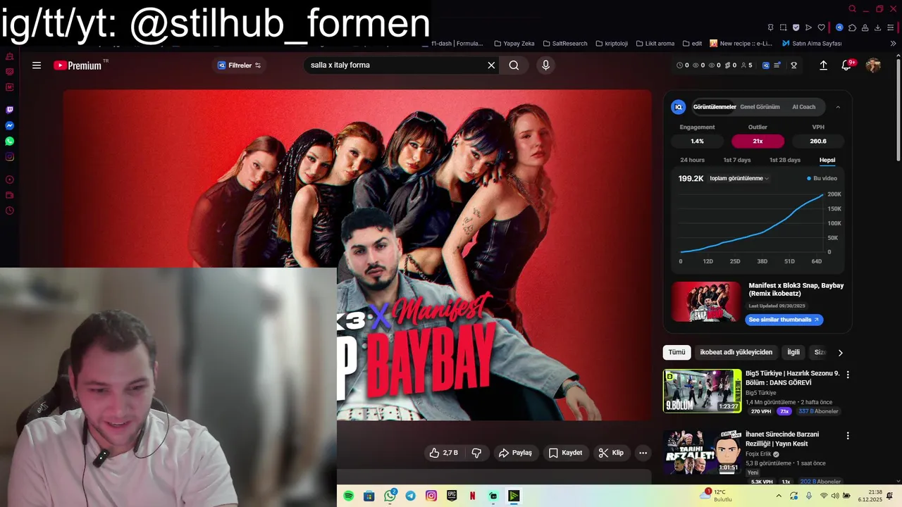Open the kriptoloji bookmarks folder
This screenshot has width=902, height=507.
click(x=611, y=44)
